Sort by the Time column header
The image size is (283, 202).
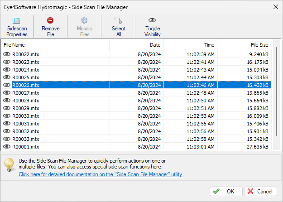[x=190, y=45]
